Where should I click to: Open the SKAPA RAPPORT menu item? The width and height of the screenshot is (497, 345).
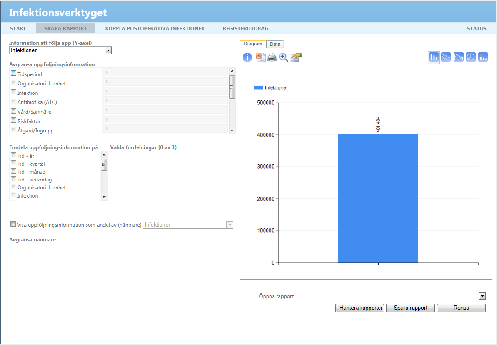pos(66,29)
